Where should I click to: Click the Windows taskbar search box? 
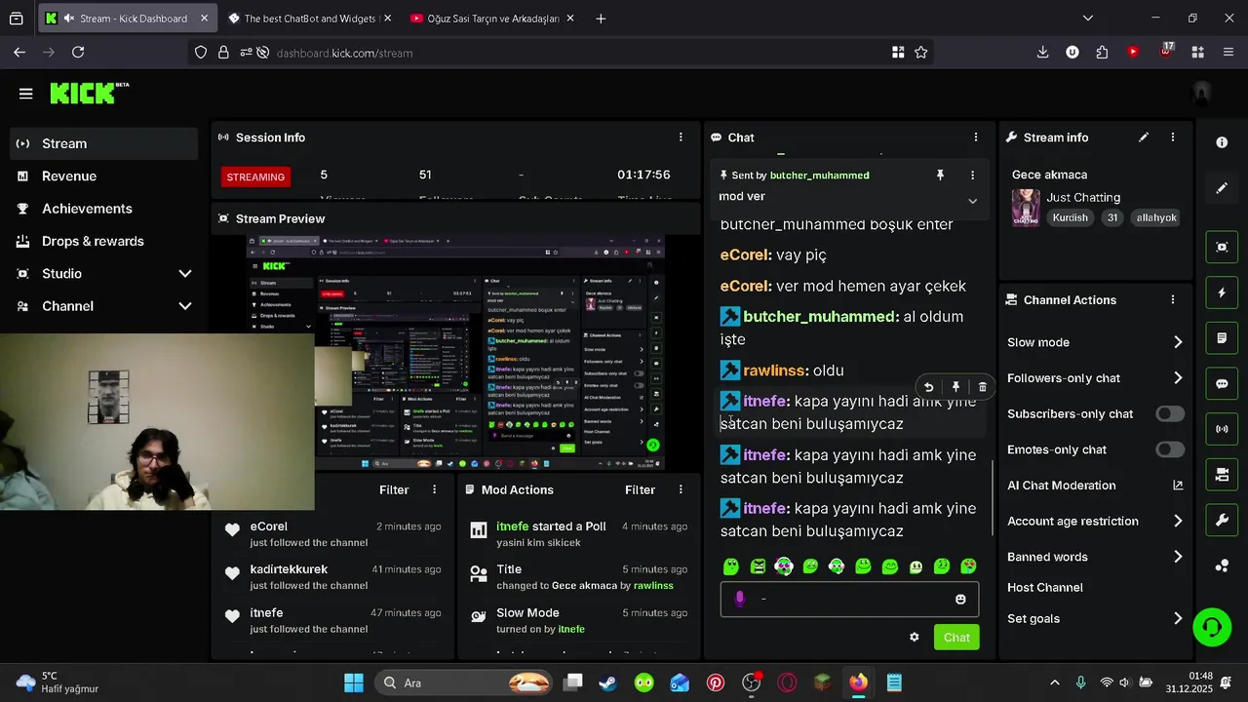click(x=465, y=682)
